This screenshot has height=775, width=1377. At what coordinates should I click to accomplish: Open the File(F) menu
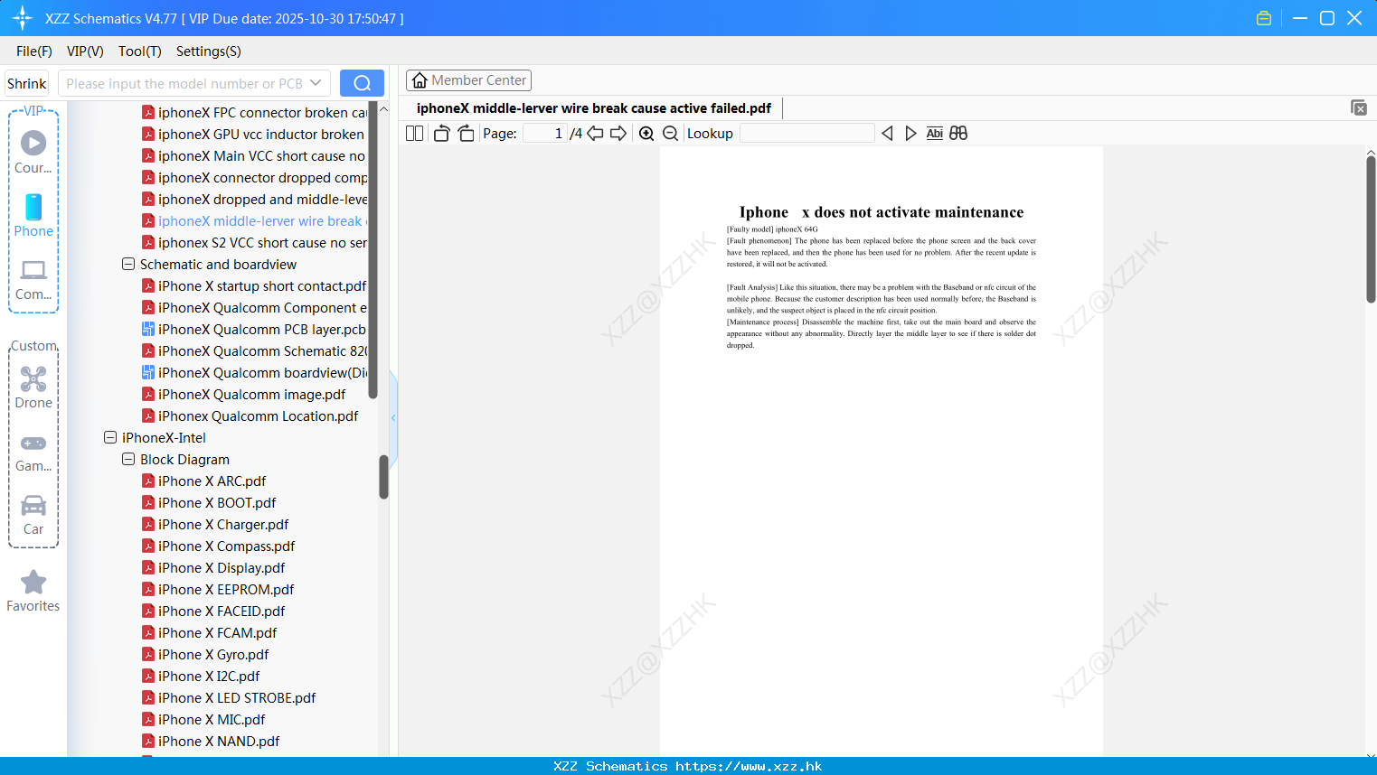pos(34,51)
